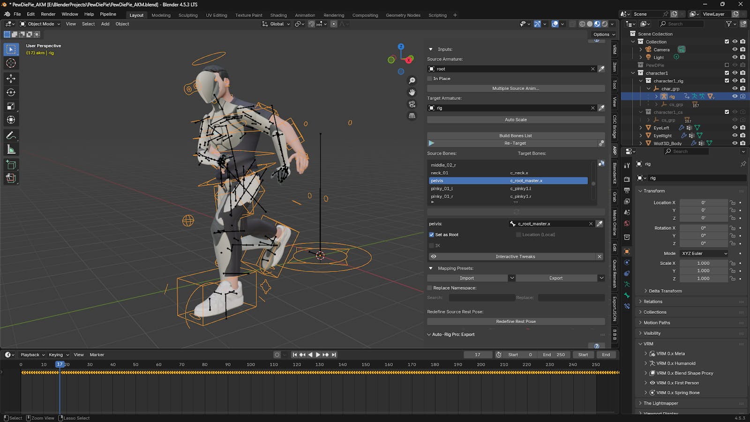
Task: Open the Object Mode dropdown
Action: pos(40,24)
